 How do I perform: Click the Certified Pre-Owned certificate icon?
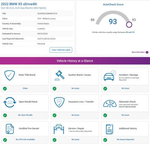[x=10, y=129]
